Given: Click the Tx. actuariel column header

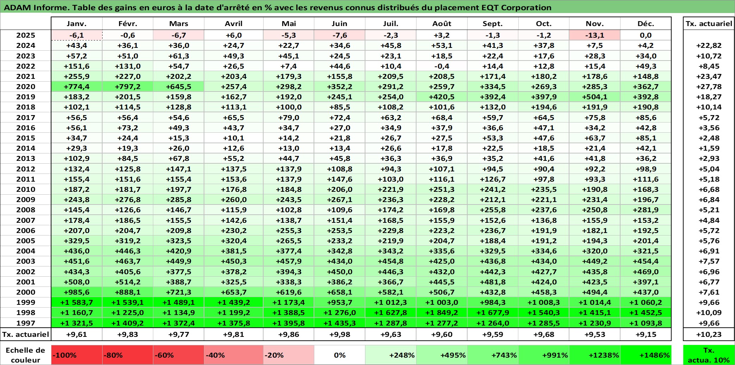Looking at the screenshot, I should [x=709, y=24].
